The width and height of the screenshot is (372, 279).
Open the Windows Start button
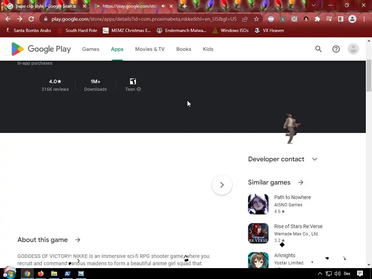click(9, 273)
